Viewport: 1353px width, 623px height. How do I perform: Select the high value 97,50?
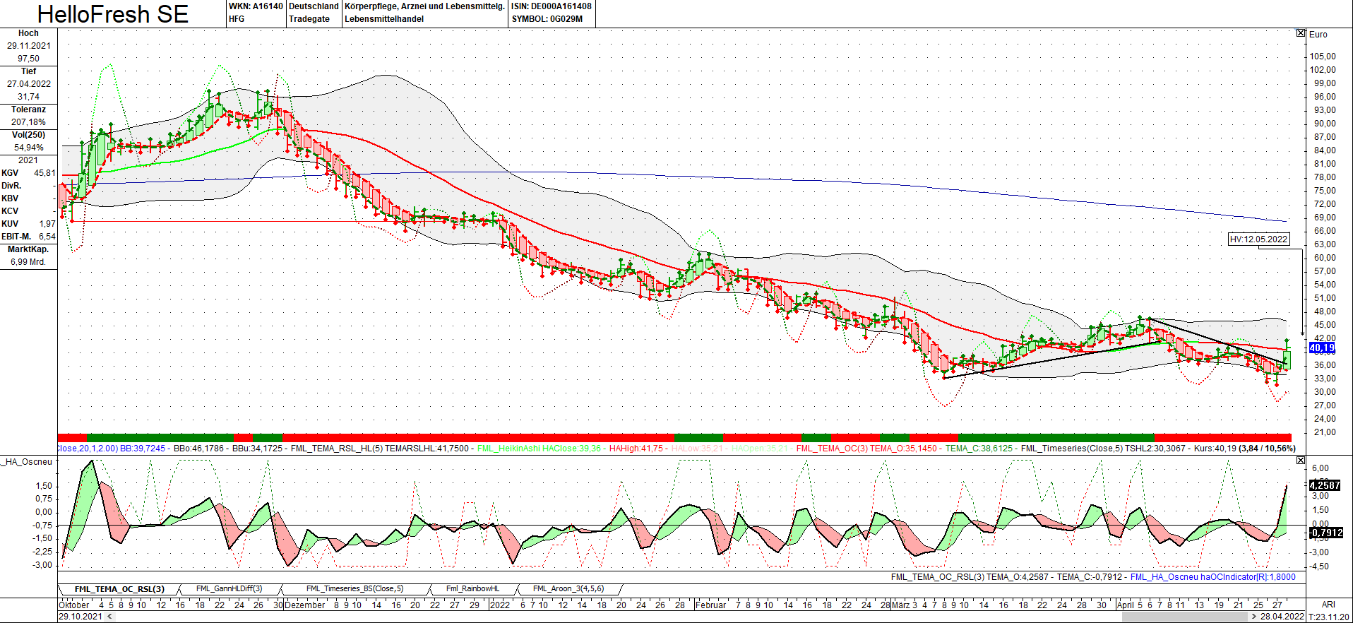(x=29, y=59)
